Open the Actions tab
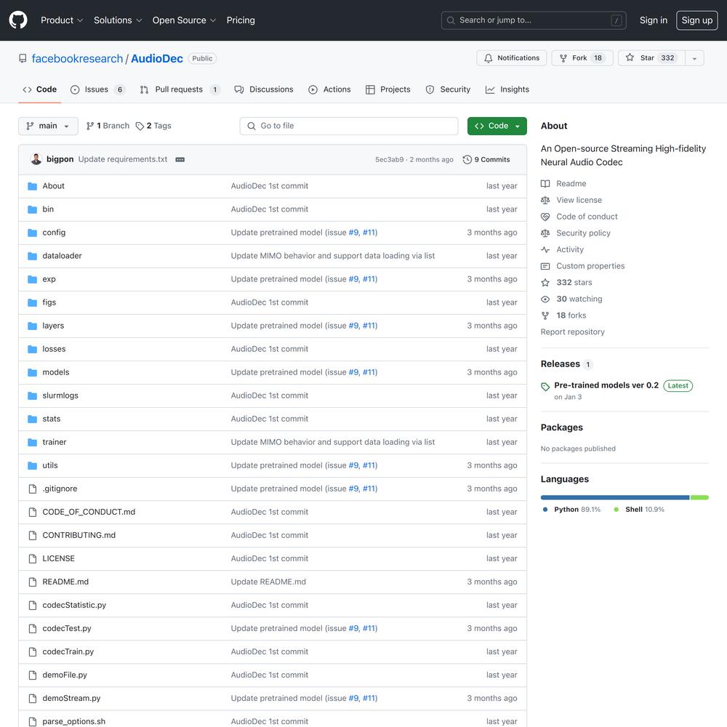This screenshot has width=727, height=727. point(329,89)
